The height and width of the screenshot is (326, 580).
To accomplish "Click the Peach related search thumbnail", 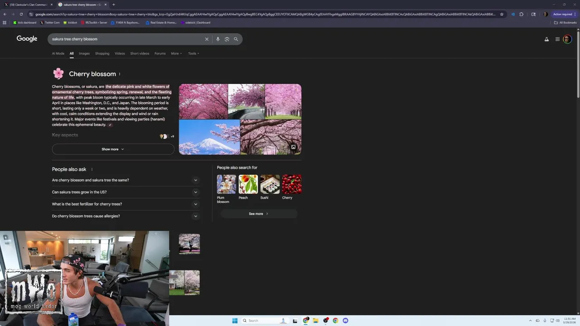I will 248,184.
